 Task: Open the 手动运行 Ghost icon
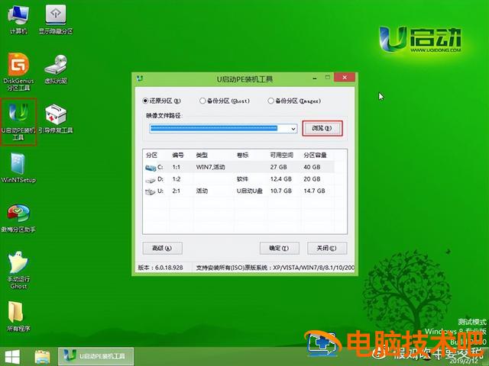click(18, 267)
